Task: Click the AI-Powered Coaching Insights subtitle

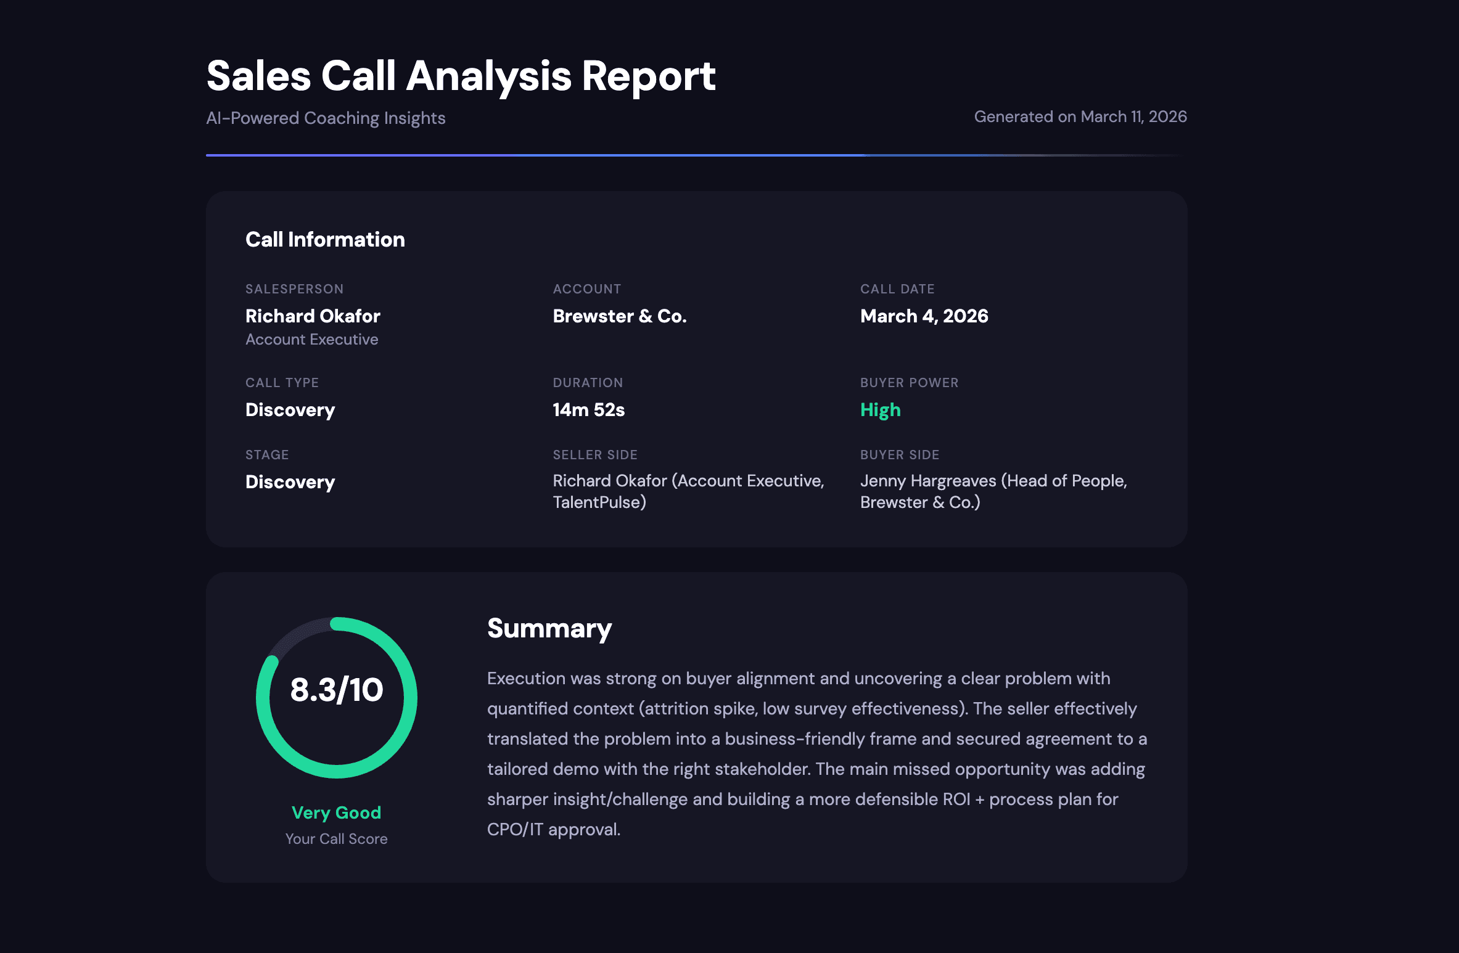Action: click(x=326, y=118)
